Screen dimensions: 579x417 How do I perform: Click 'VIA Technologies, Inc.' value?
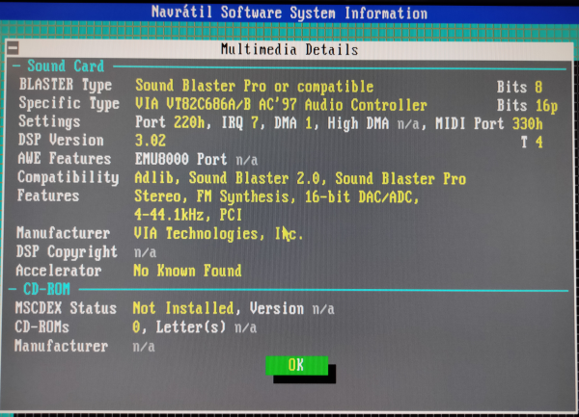click(218, 234)
